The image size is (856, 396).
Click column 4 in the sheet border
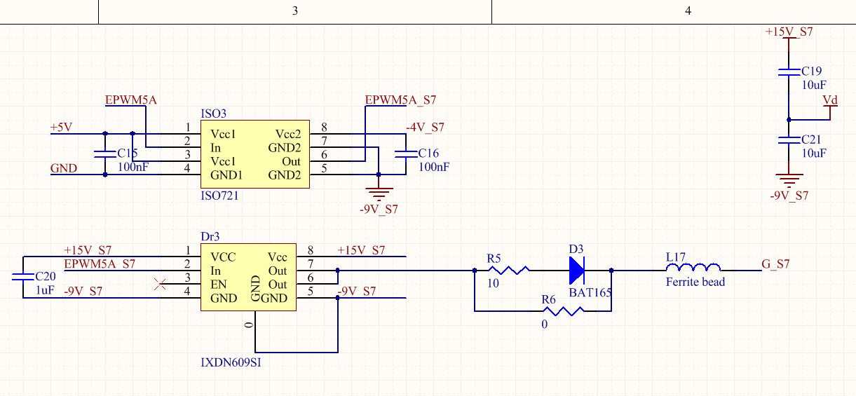[688, 11]
